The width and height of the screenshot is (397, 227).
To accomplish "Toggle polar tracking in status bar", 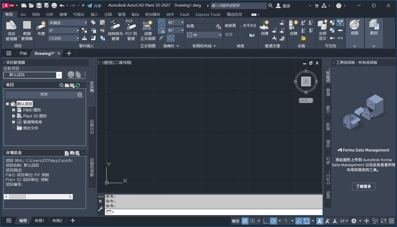I will (273, 221).
